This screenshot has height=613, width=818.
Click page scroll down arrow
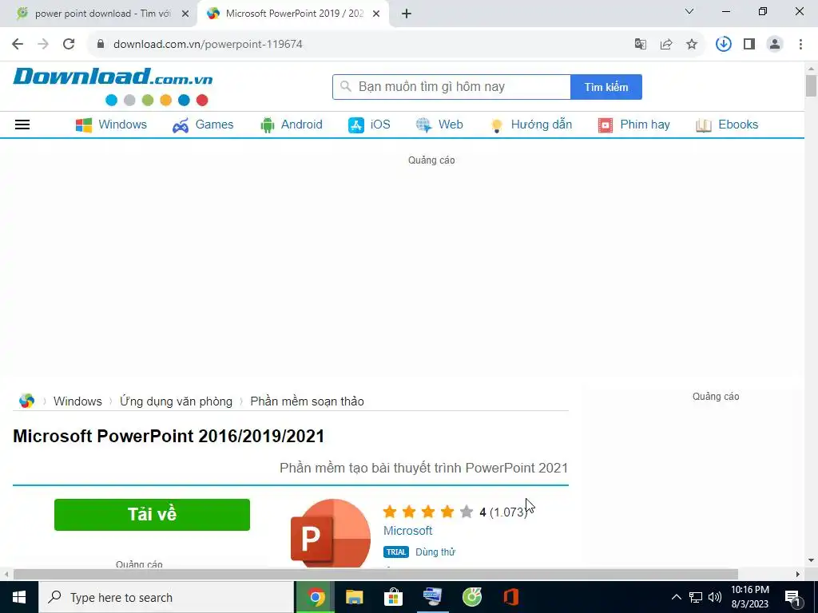click(x=811, y=561)
